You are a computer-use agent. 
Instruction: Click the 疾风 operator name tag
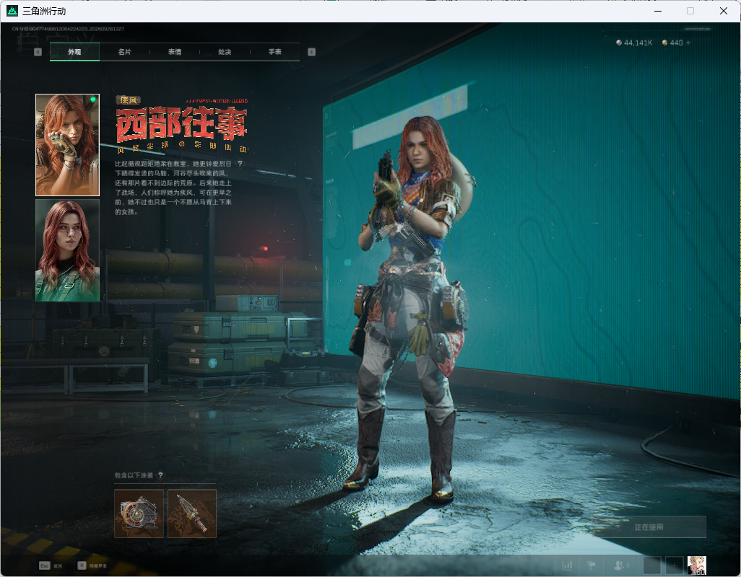click(x=128, y=100)
